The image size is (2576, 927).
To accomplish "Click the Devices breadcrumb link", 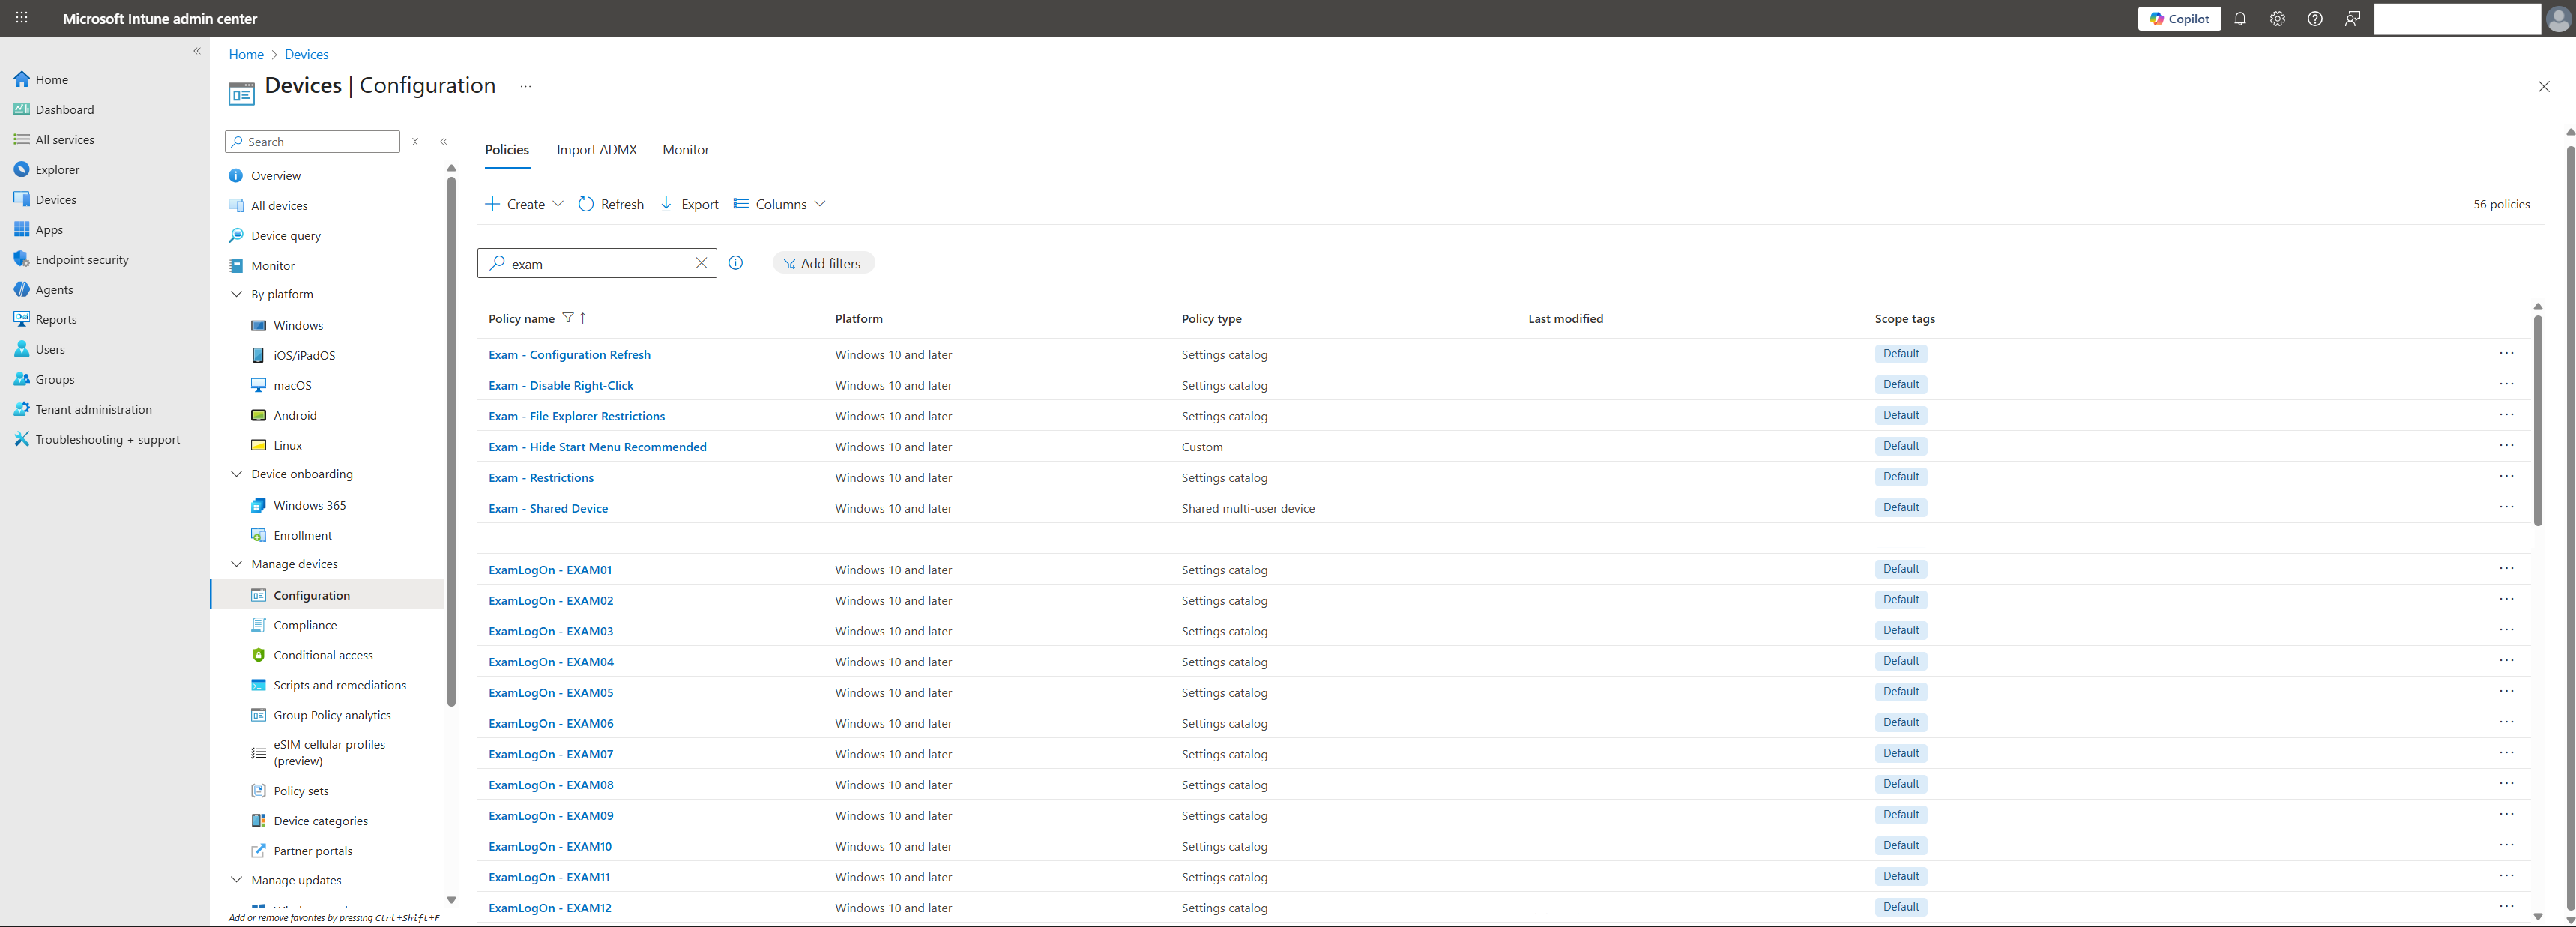I will click(x=306, y=55).
